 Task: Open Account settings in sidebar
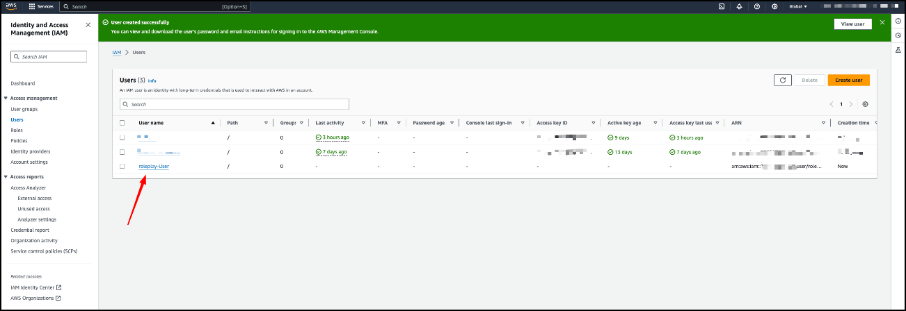[x=29, y=162]
